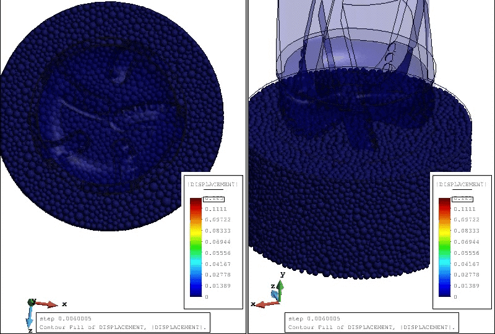Select the 0.01389 label in left legend
495x334 pixels.
217,286
